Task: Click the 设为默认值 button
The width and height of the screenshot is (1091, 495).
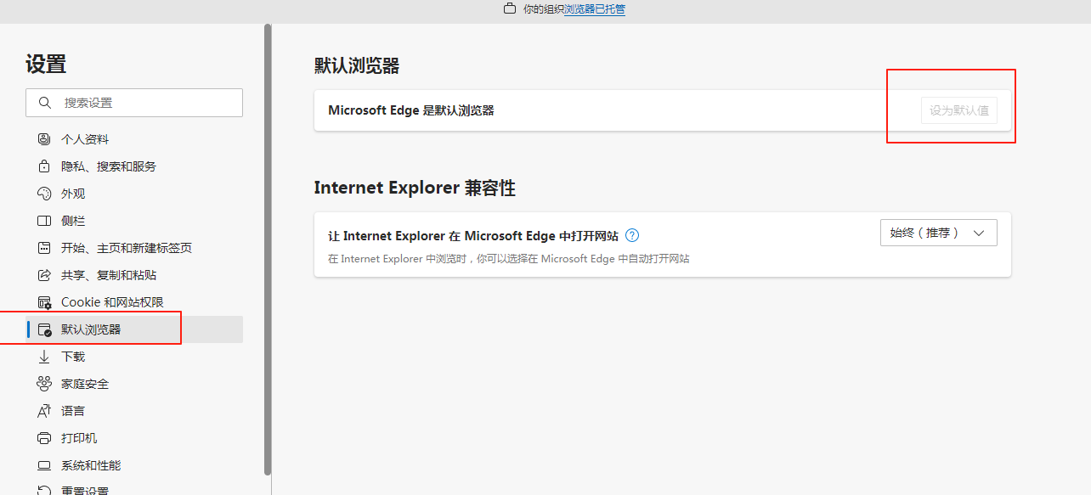Action: point(958,110)
